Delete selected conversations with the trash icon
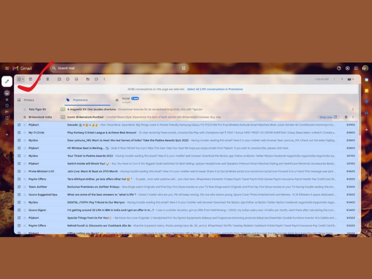This screenshot has width=372, height=279. point(48,79)
